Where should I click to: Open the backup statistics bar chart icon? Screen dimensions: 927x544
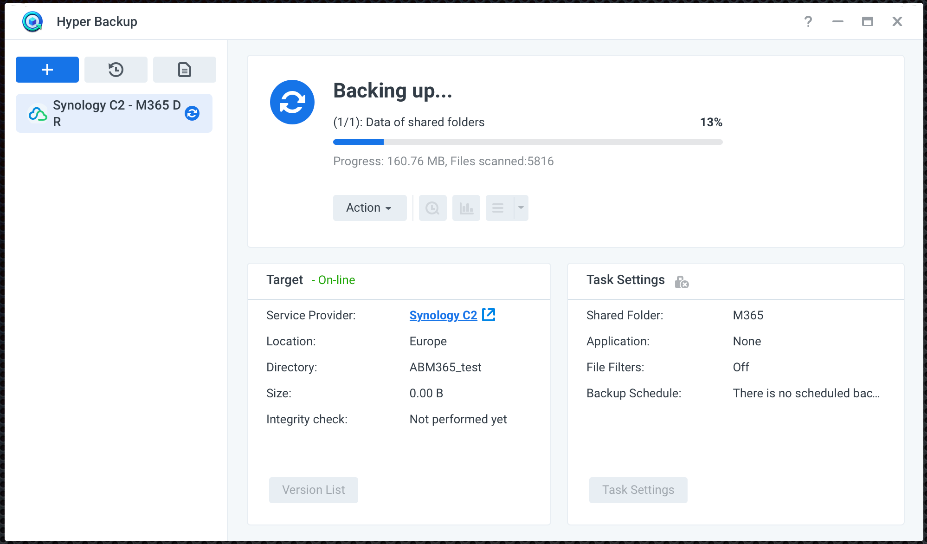[x=466, y=208]
